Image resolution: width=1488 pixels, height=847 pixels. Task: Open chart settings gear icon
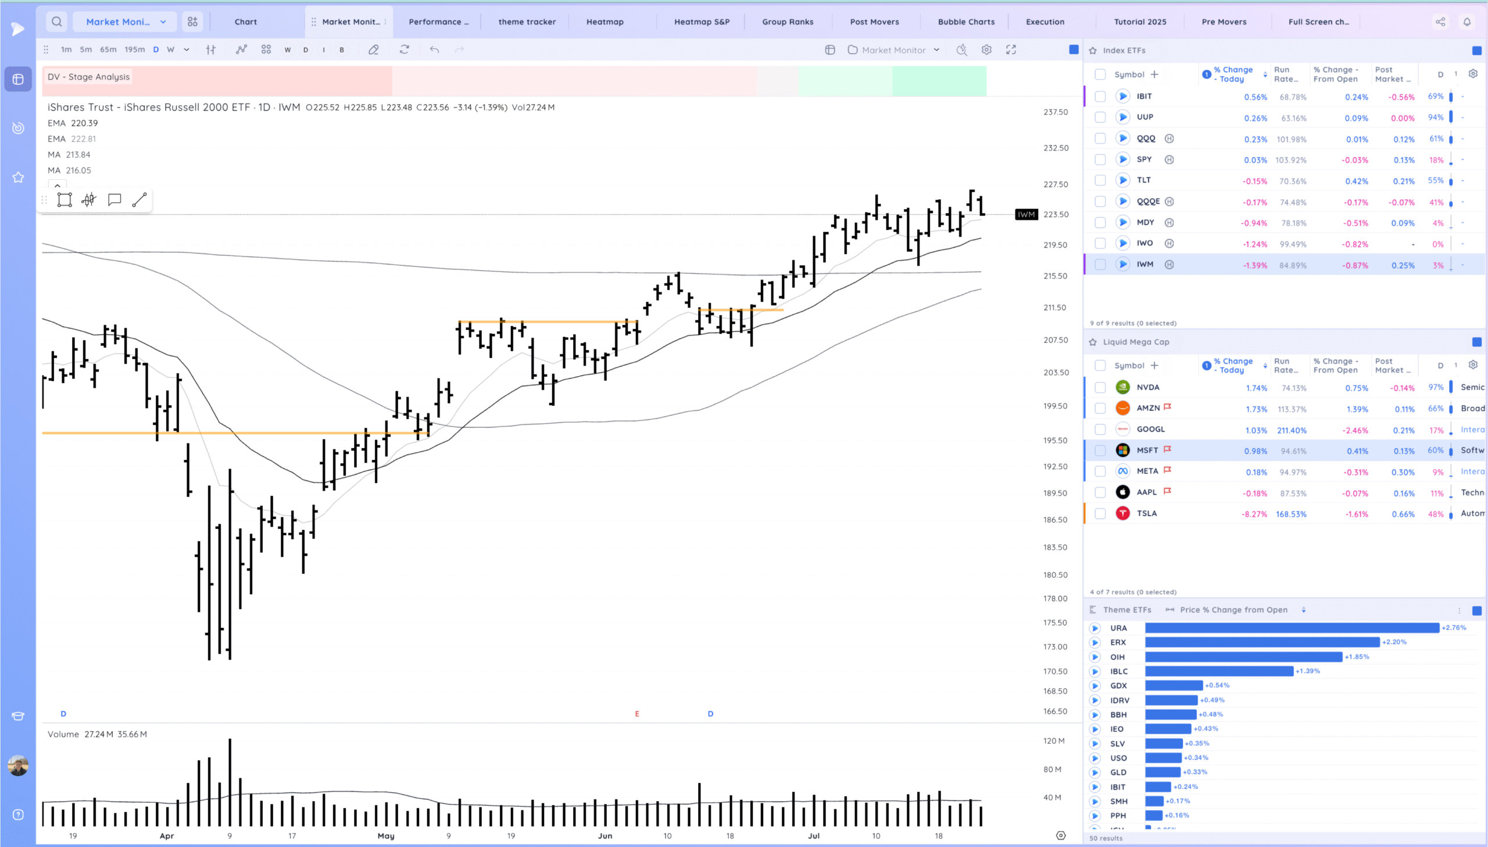(986, 50)
